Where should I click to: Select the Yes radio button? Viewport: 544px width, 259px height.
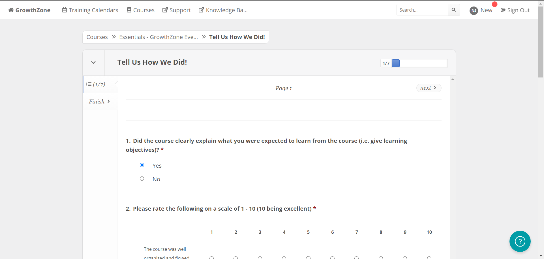(x=142, y=165)
